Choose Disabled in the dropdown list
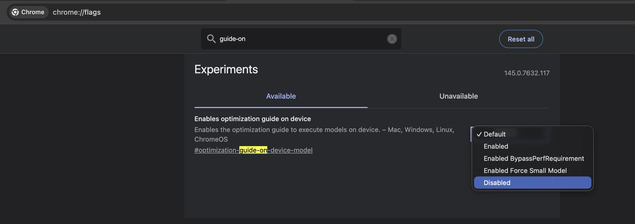 (x=497, y=183)
